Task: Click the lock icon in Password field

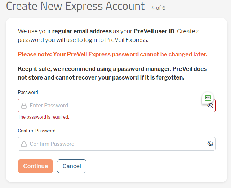Action: coord(24,106)
